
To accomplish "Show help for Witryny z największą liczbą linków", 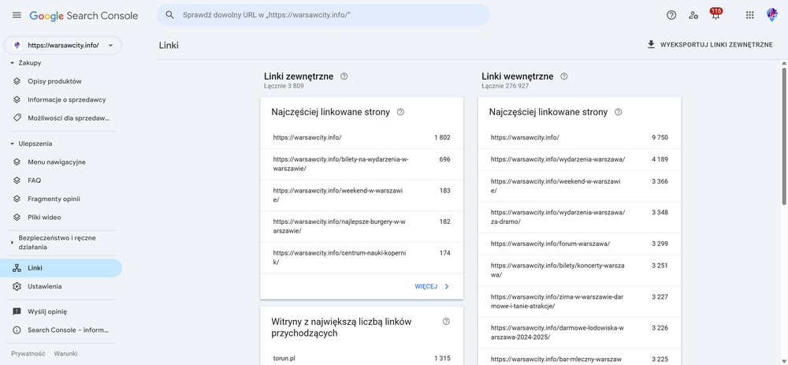I will (446, 322).
